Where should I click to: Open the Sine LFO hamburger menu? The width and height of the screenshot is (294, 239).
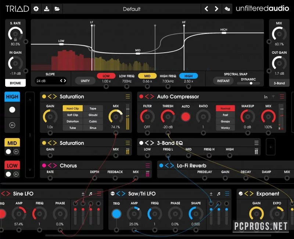click(x=99, y=194)
